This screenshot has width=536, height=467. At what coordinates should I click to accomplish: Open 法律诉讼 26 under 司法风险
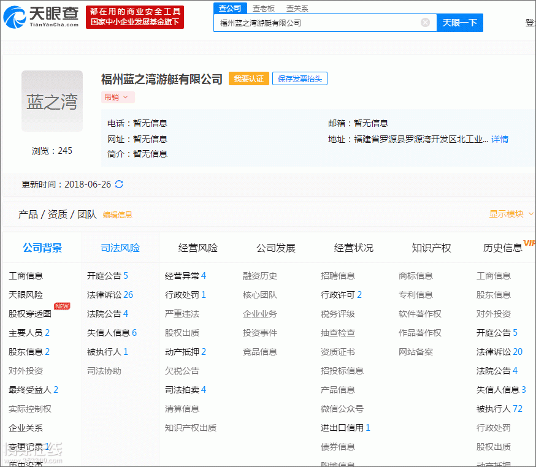(110, 295)
